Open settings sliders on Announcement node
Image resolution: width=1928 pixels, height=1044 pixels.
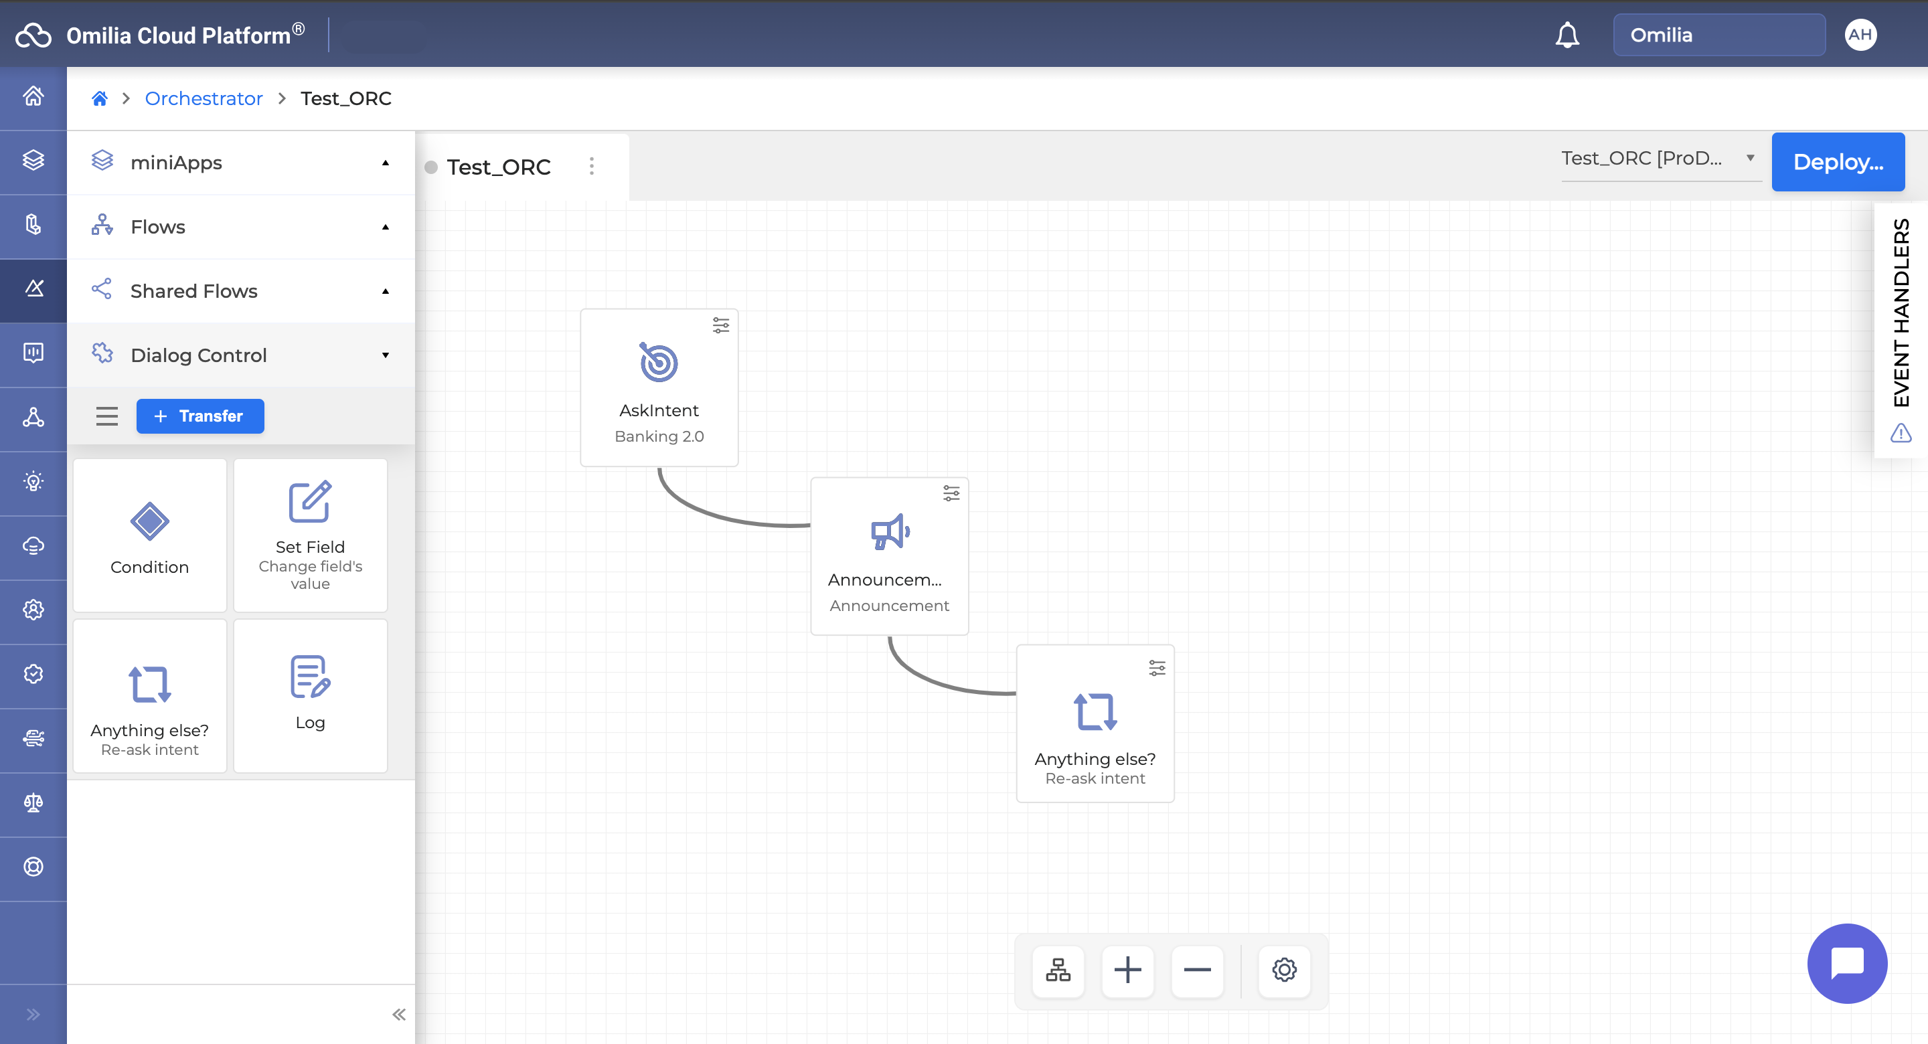coord(951,493)
